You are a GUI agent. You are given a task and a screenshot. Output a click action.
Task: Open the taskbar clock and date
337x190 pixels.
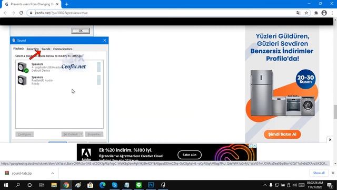315,185
